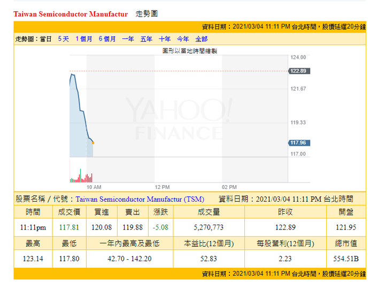Click the orange endpoint dot on the price line

pos(93,143)
